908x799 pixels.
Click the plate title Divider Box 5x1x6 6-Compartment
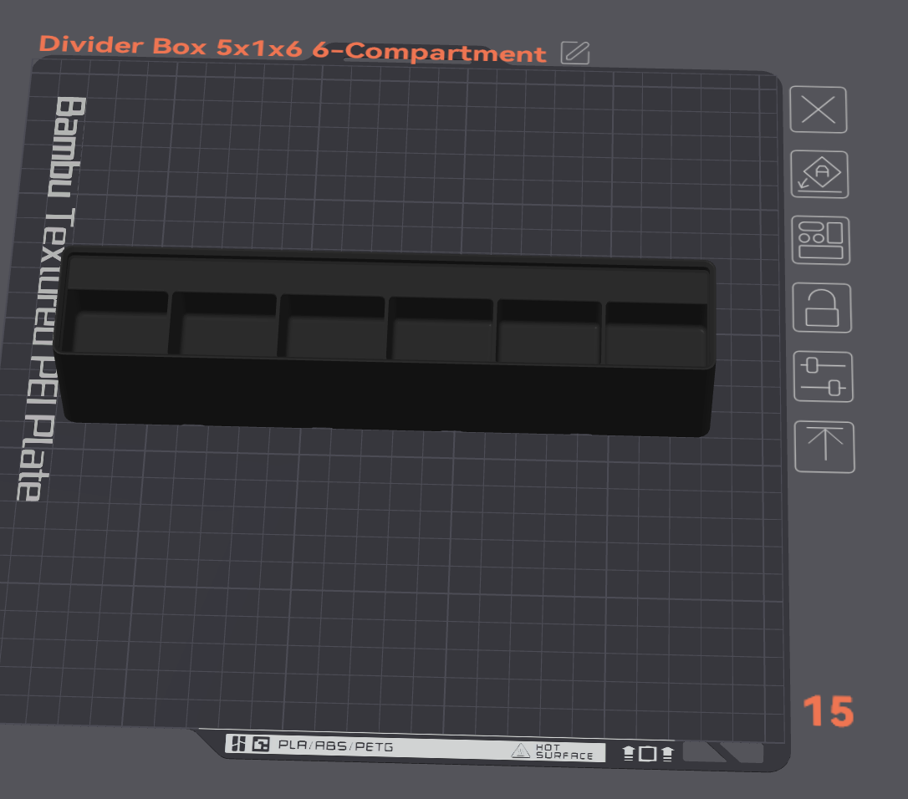[293, 48]
